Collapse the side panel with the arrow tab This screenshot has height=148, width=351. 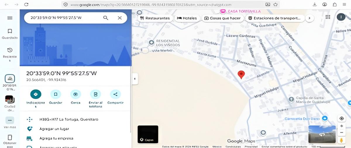point(135,79)
